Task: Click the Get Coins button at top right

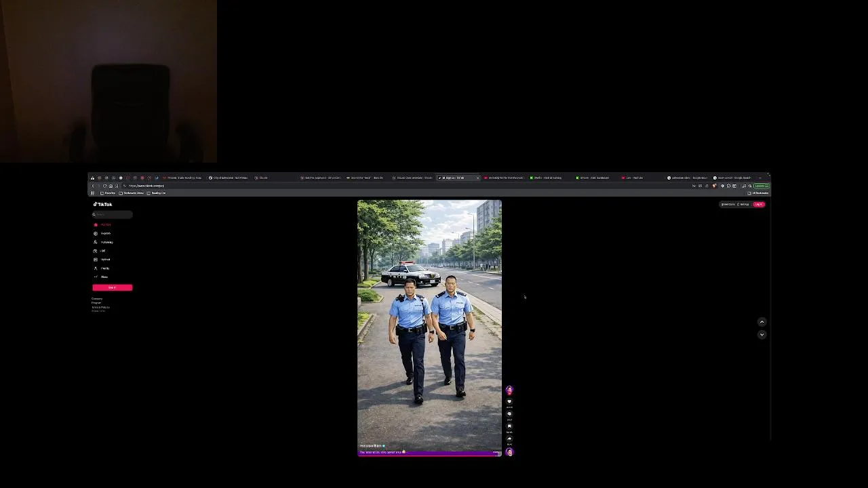Action: tap(727, 204)
